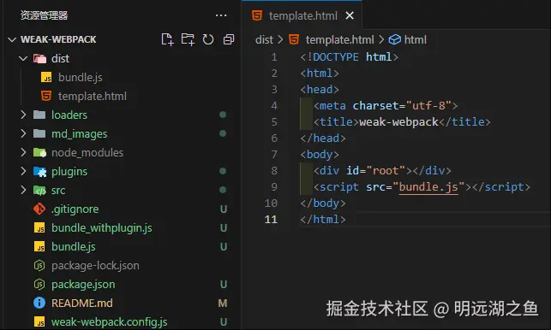Open the untracked root-level bundle.js file
The height and width of the screenshot is (330, 551).
tap(74, 247)
